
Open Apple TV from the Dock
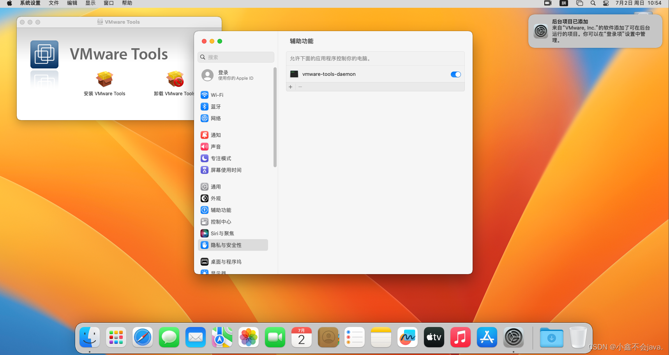pos(434,337)
